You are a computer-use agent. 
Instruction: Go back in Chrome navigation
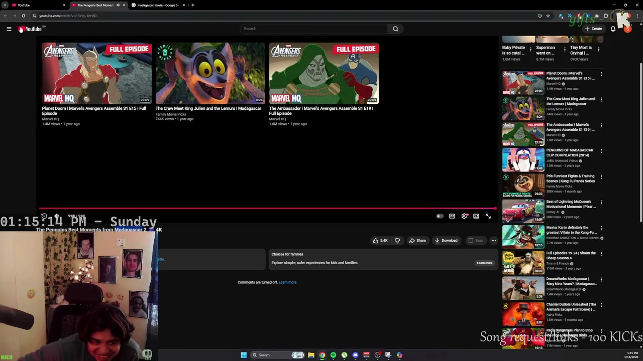click(x=6, y=16)
